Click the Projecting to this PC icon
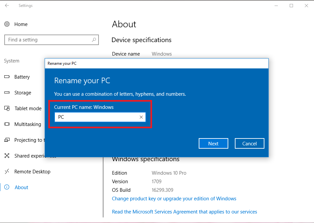The width and height of the screenshot is (314, 223). 7,140
